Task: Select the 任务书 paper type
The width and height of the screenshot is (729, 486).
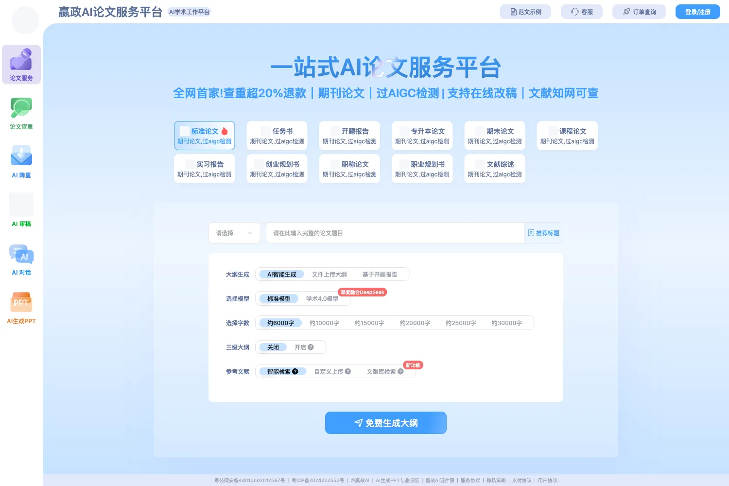Action: pos(277,136)
